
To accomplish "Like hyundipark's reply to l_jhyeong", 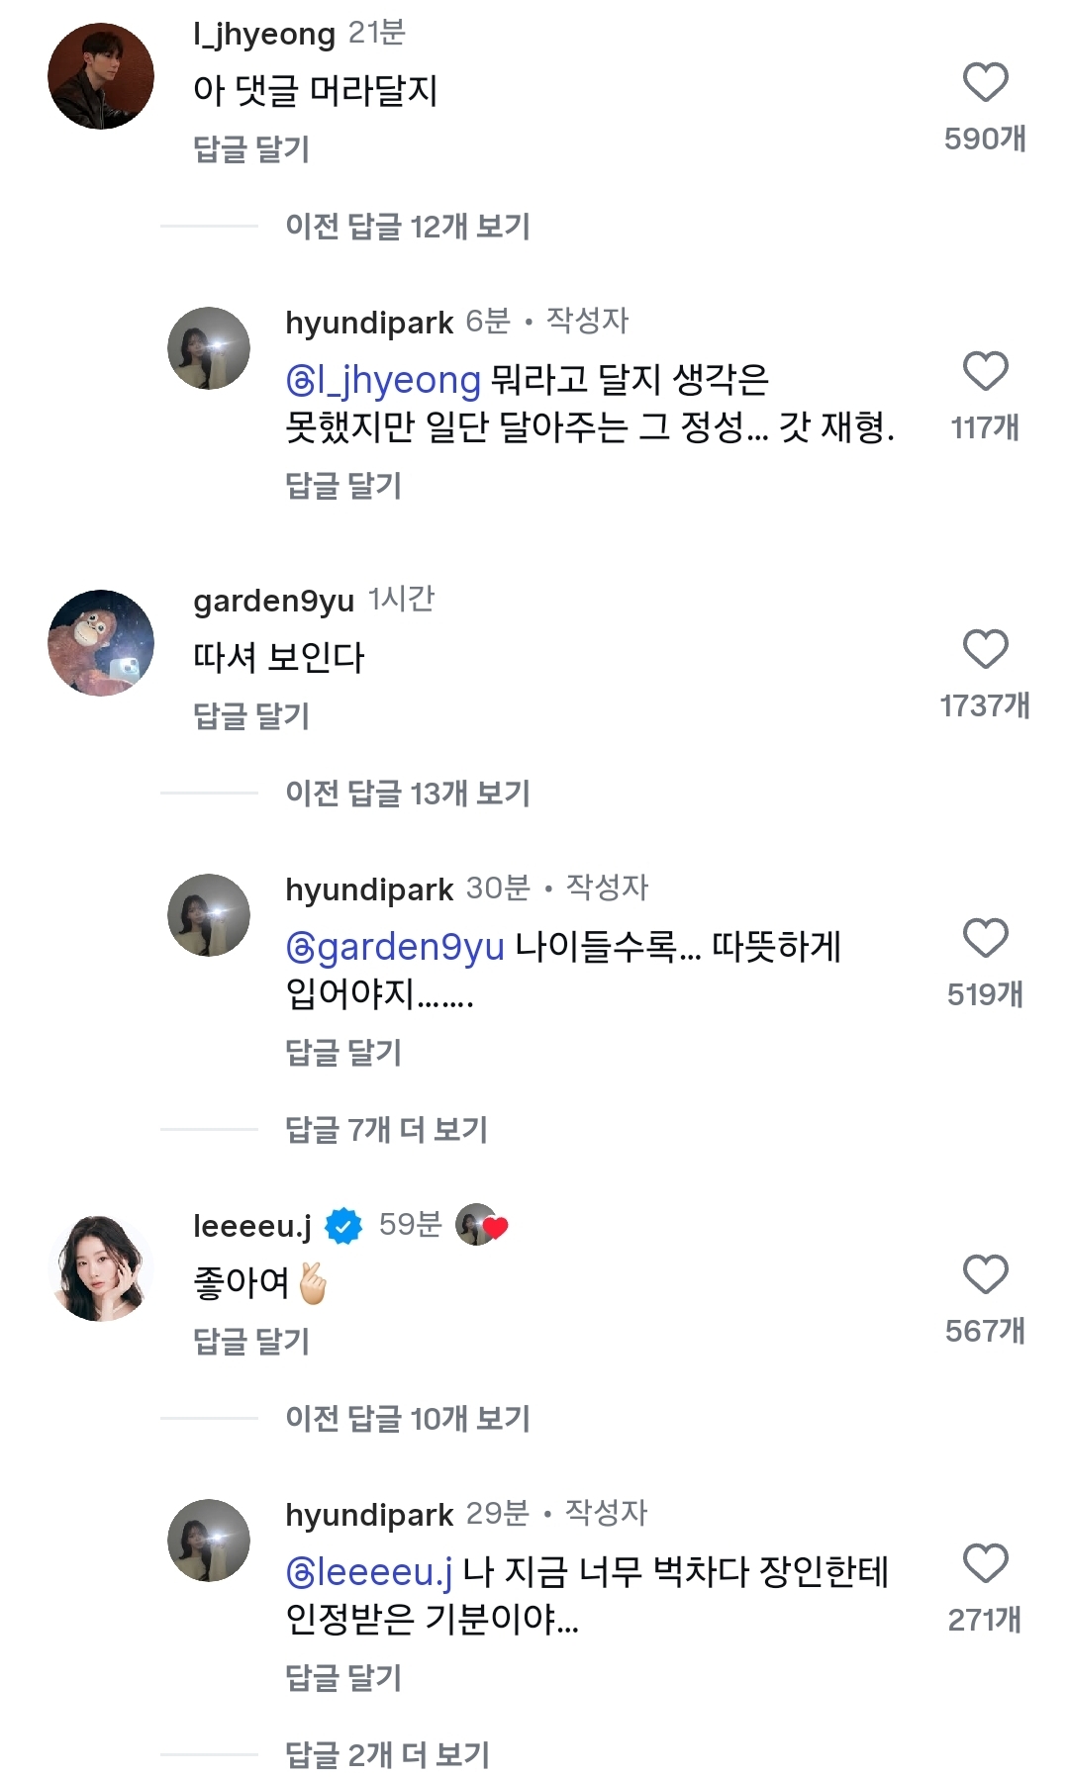I will (985, 372).
